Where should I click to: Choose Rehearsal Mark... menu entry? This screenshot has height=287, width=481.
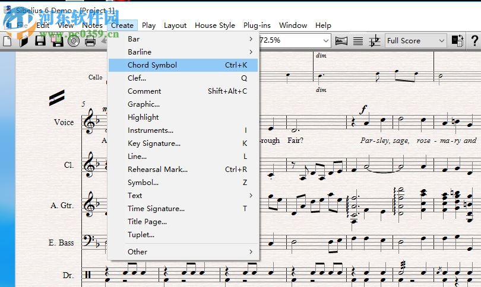pos(183,170)
